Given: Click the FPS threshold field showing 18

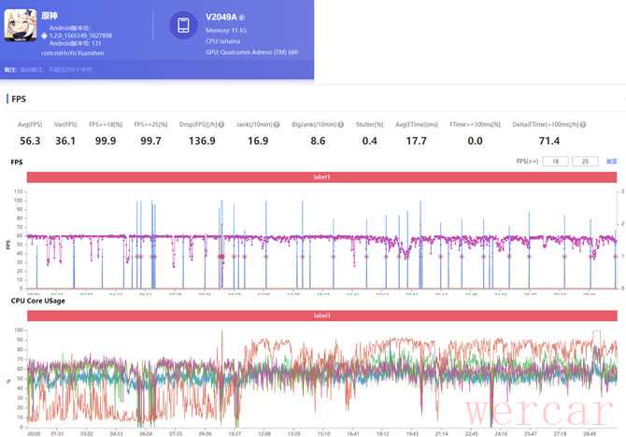Looking at the screenshot, I should pos(556,162).
